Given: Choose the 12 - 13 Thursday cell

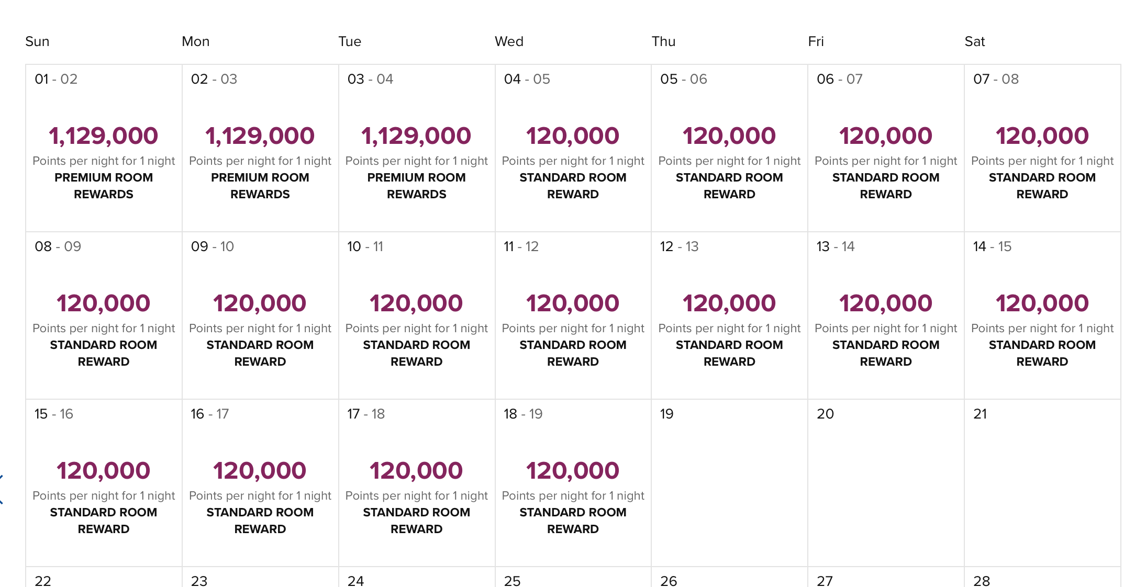Looking at the screenshot, I should [x=729, y=315].
